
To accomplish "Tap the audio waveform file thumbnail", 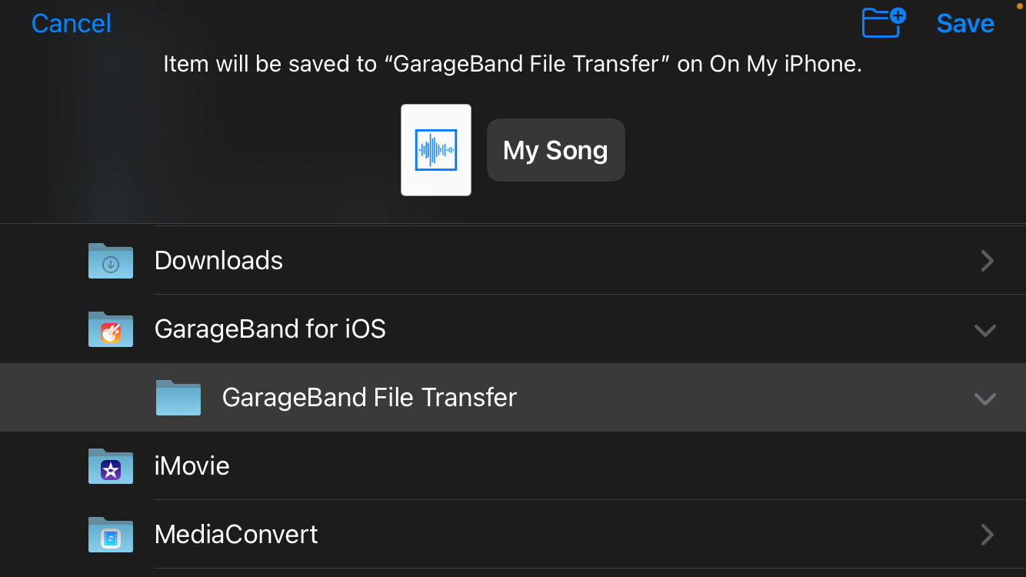I will [435, 149].
